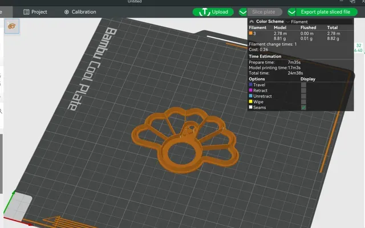
Task: Disable the Seams display checkbox
Action: [x=303, y=108]
